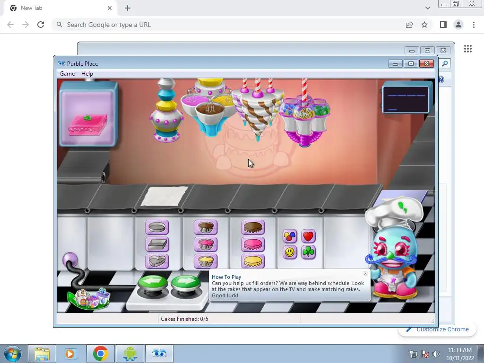The height and width of the screenshot is (363, 484).
Task: Reload the Chrome page
Action: click(x=41, y=25)
